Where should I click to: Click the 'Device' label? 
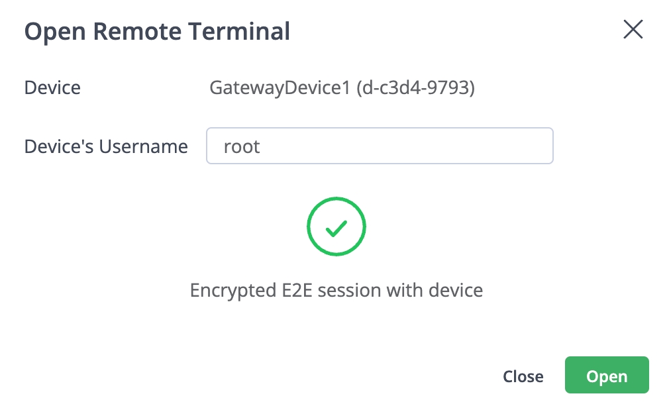click(x=52, y=87)
